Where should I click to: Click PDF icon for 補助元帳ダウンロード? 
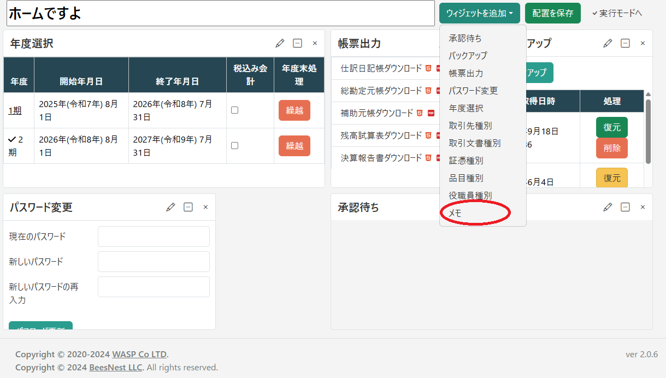tap(431, 113)
